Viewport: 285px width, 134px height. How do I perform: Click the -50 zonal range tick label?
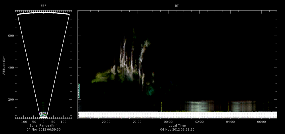(x=34, y=122)
